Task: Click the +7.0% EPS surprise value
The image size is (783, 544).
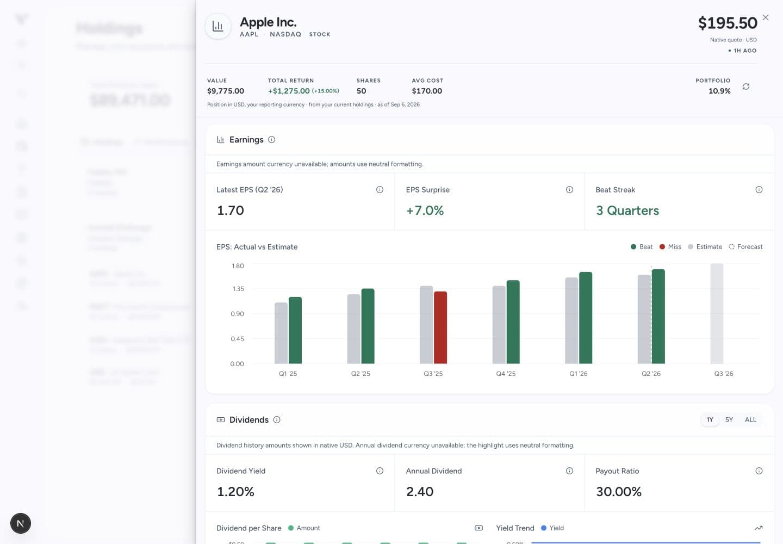Action: click(425, 211)
